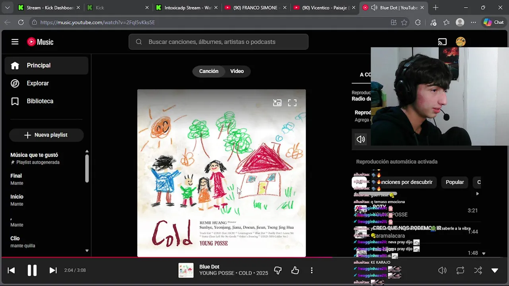Enter fullscreen from the album art
509x286 pixels.
click(x=292, y=103)
